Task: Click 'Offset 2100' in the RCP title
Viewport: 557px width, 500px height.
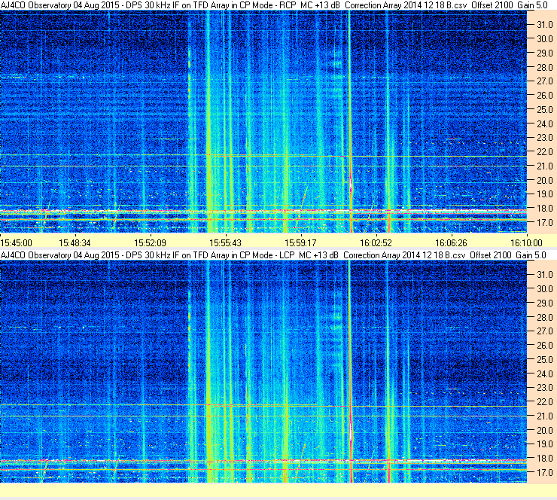Action: coord(492,5)
